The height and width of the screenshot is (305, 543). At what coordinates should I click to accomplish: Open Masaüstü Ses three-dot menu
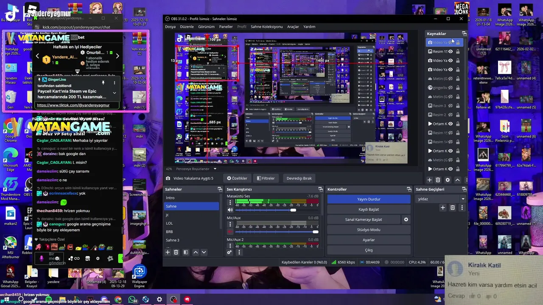point(230,202)
